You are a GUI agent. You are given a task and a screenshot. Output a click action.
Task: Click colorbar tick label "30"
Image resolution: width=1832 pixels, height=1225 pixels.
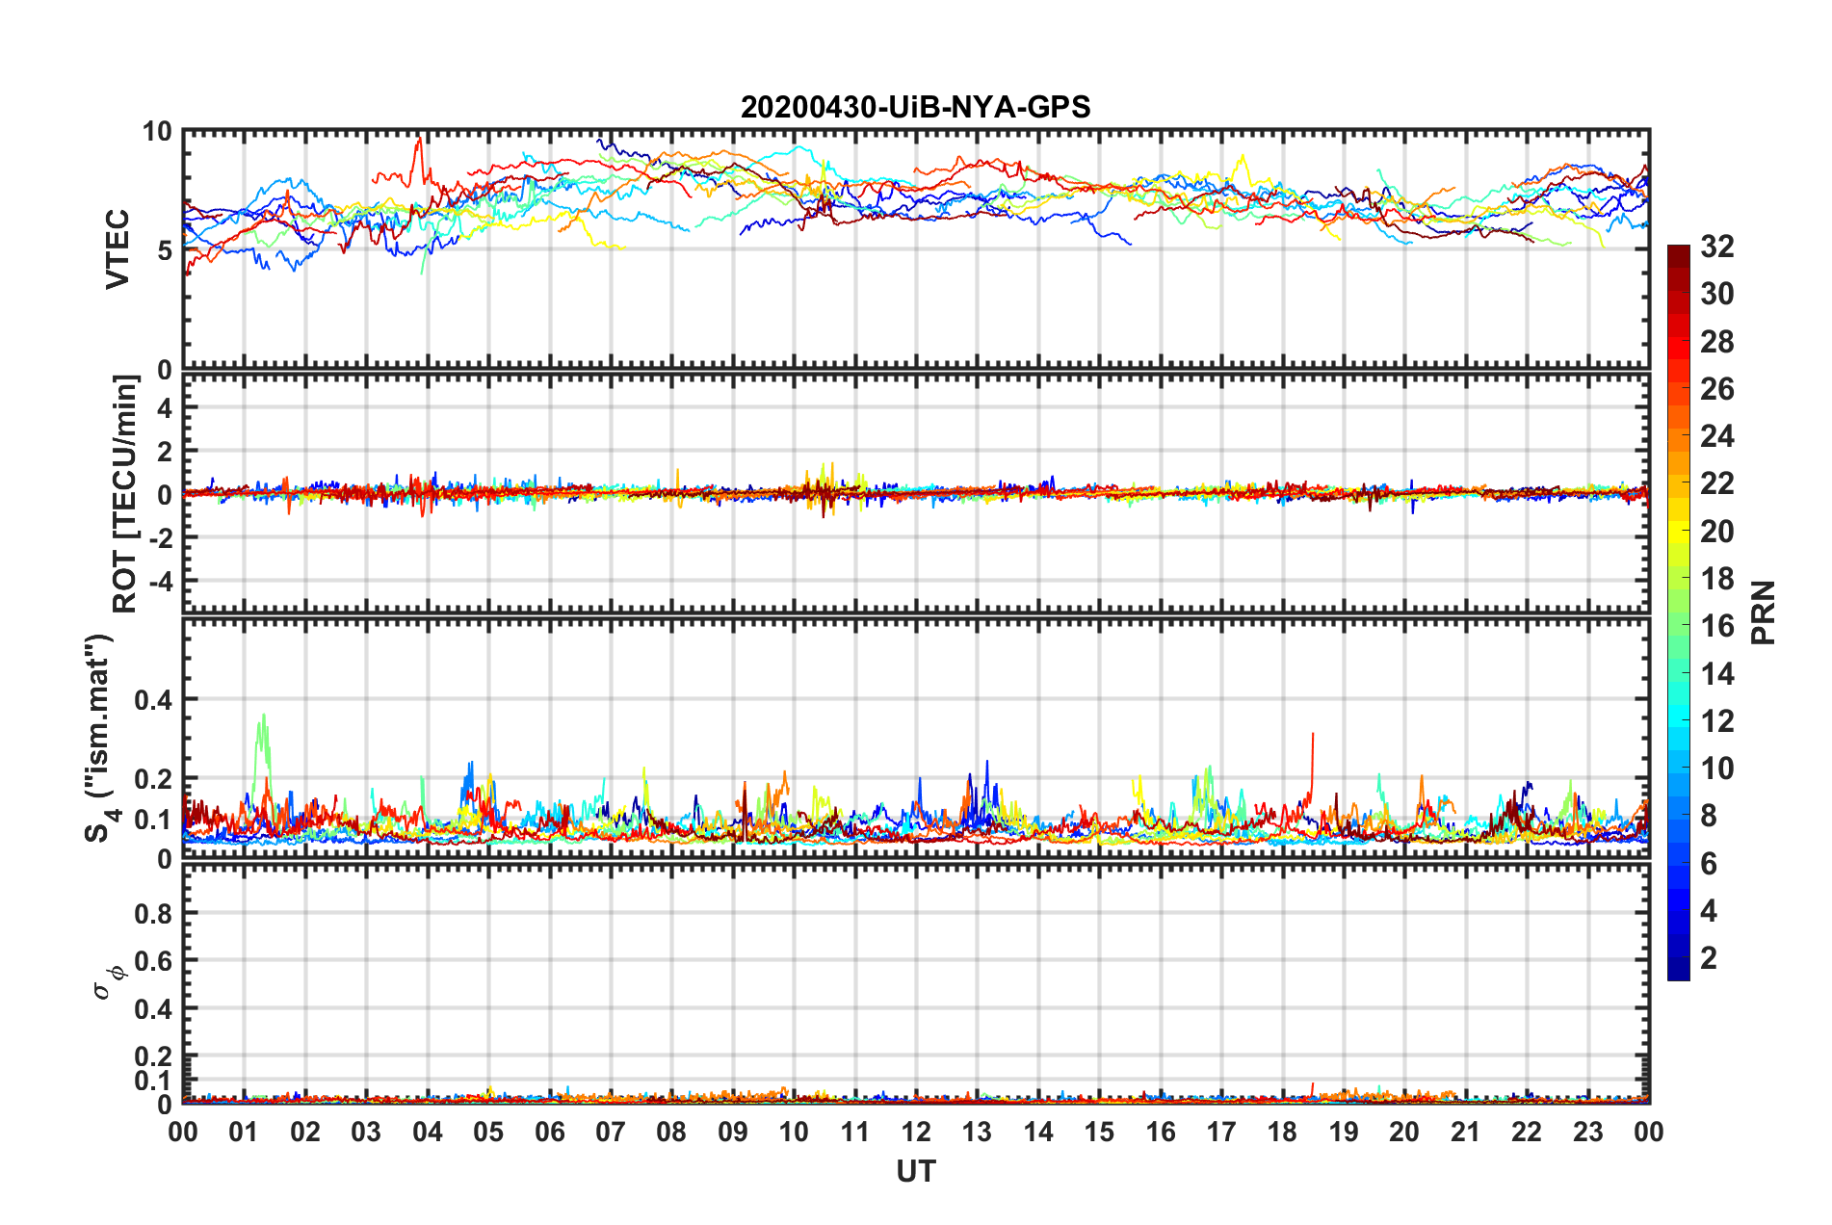(x=1716, y=294)
